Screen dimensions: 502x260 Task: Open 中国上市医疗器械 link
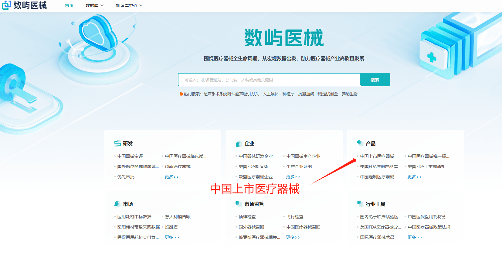377,156
